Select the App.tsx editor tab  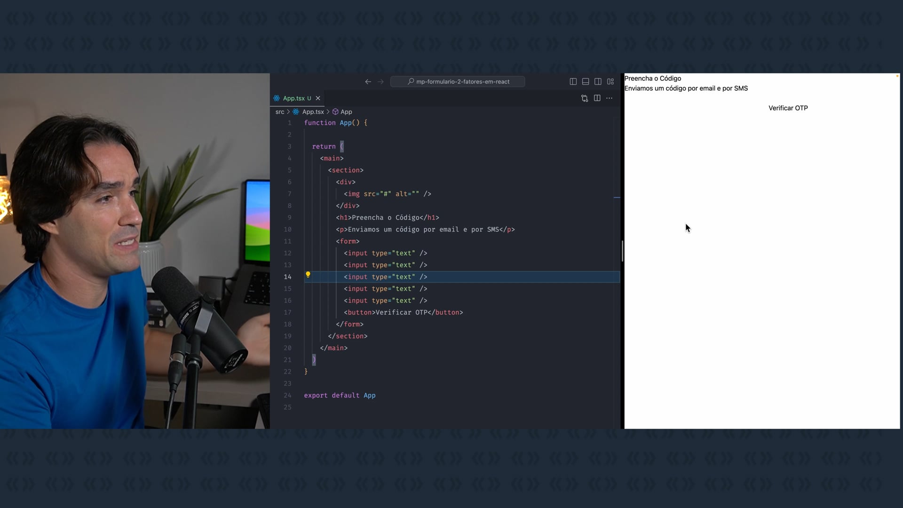pyautogui.click(x=294, y=98)
